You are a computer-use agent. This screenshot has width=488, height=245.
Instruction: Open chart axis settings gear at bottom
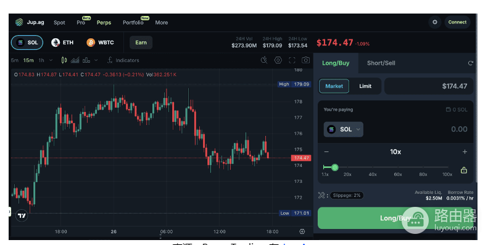coord(302,231)
